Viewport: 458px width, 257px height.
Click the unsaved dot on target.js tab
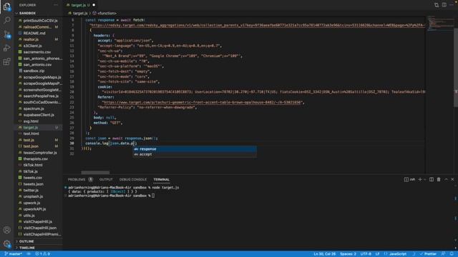coord(94,5)
